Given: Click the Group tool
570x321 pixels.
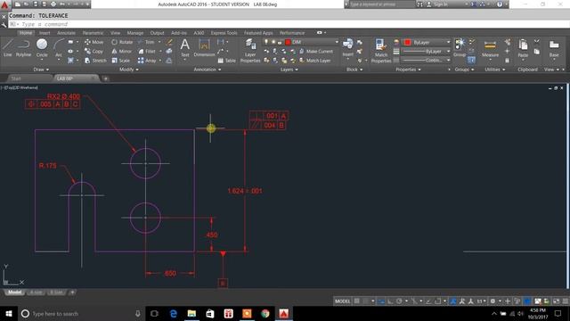Looking at the screenshot, I should (460, 48).
